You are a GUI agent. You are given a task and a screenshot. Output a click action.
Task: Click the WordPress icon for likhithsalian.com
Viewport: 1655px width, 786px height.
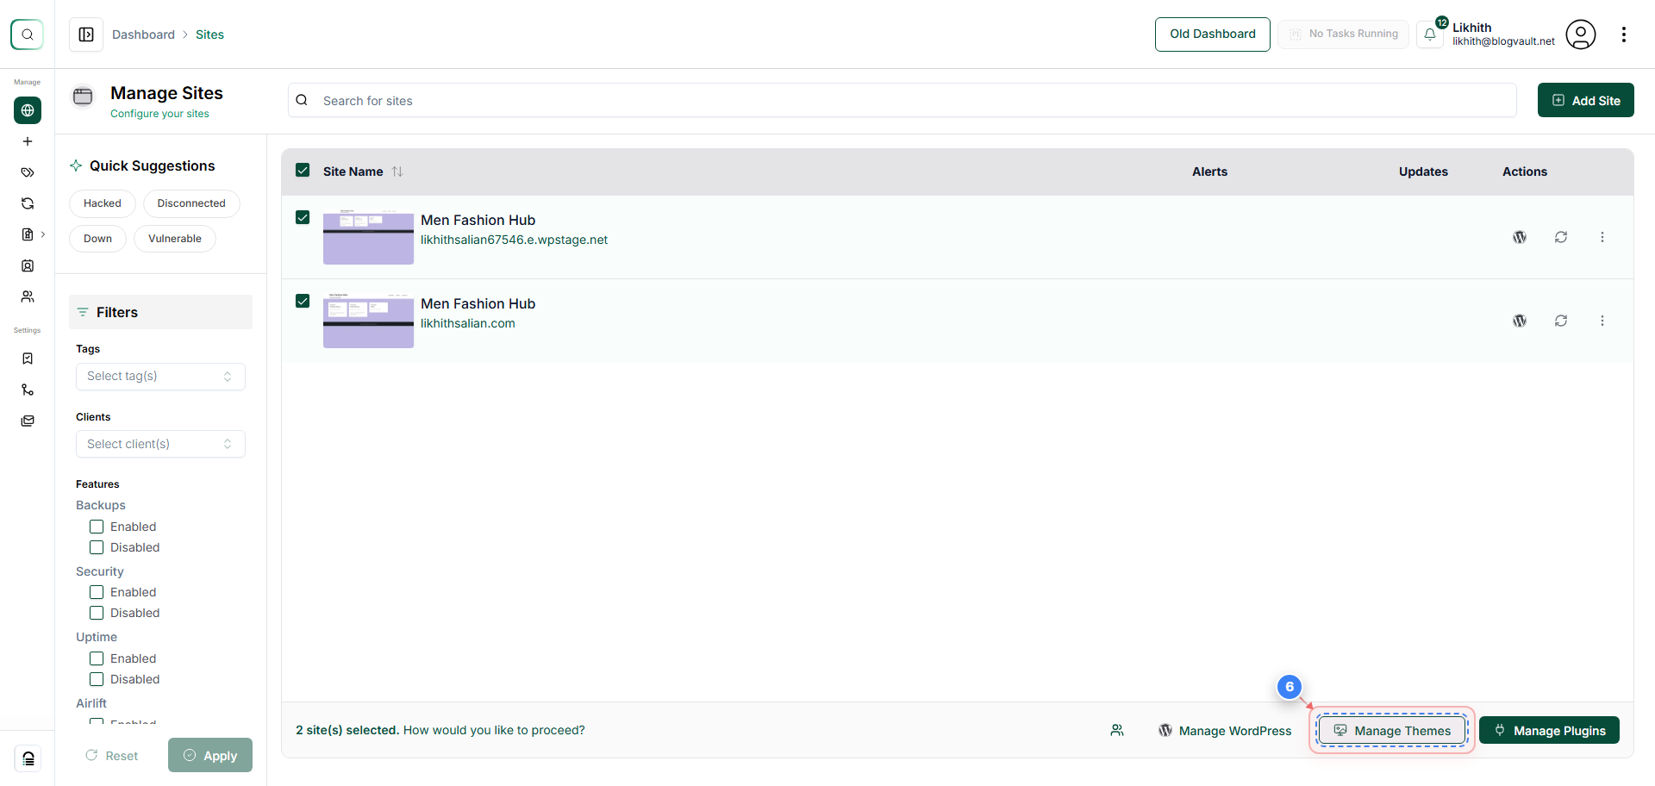[1520, 320]
